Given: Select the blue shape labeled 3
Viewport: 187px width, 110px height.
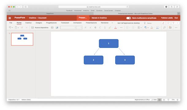Looking at the screenshot, I should tap(125, 60).
